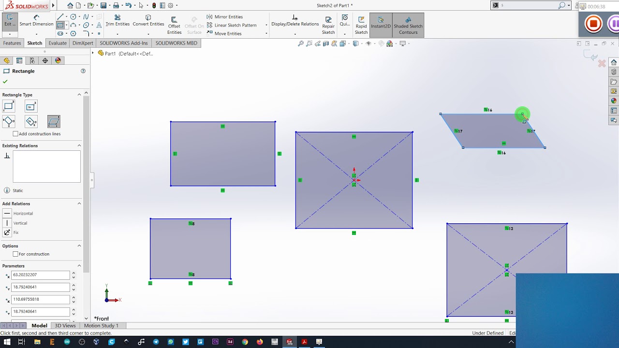Open Display/Delete Relations dropdown arrow
Viewport: 619px width, 348px height.
pyautogui.click(x=295, y=34)
